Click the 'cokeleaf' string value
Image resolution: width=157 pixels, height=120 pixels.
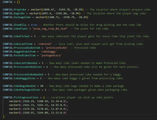[45, 44]
